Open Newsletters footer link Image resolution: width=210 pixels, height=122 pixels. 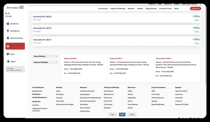pyautogui.click(x=84, y=104)
